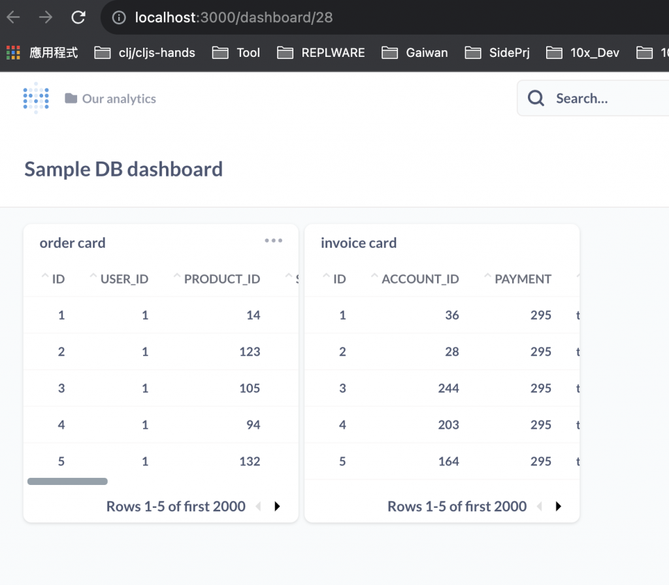Go to next page in order card
Viewport: 669px width, 585px height.
(277, 506)
